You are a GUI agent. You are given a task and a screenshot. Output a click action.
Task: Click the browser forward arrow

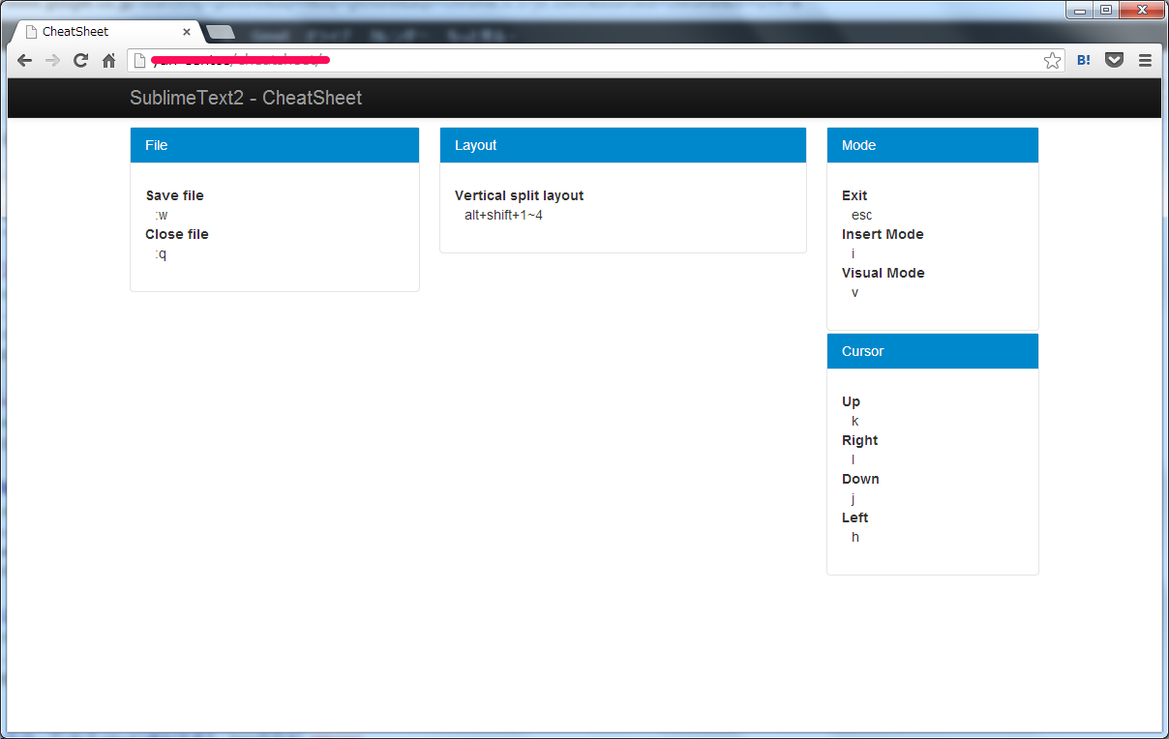coord(52,60)
